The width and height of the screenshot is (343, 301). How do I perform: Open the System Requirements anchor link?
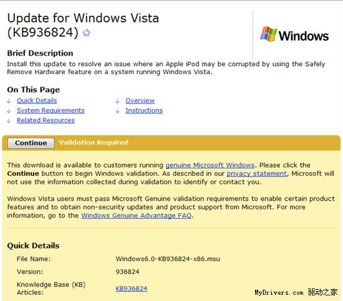click(51, 110)
